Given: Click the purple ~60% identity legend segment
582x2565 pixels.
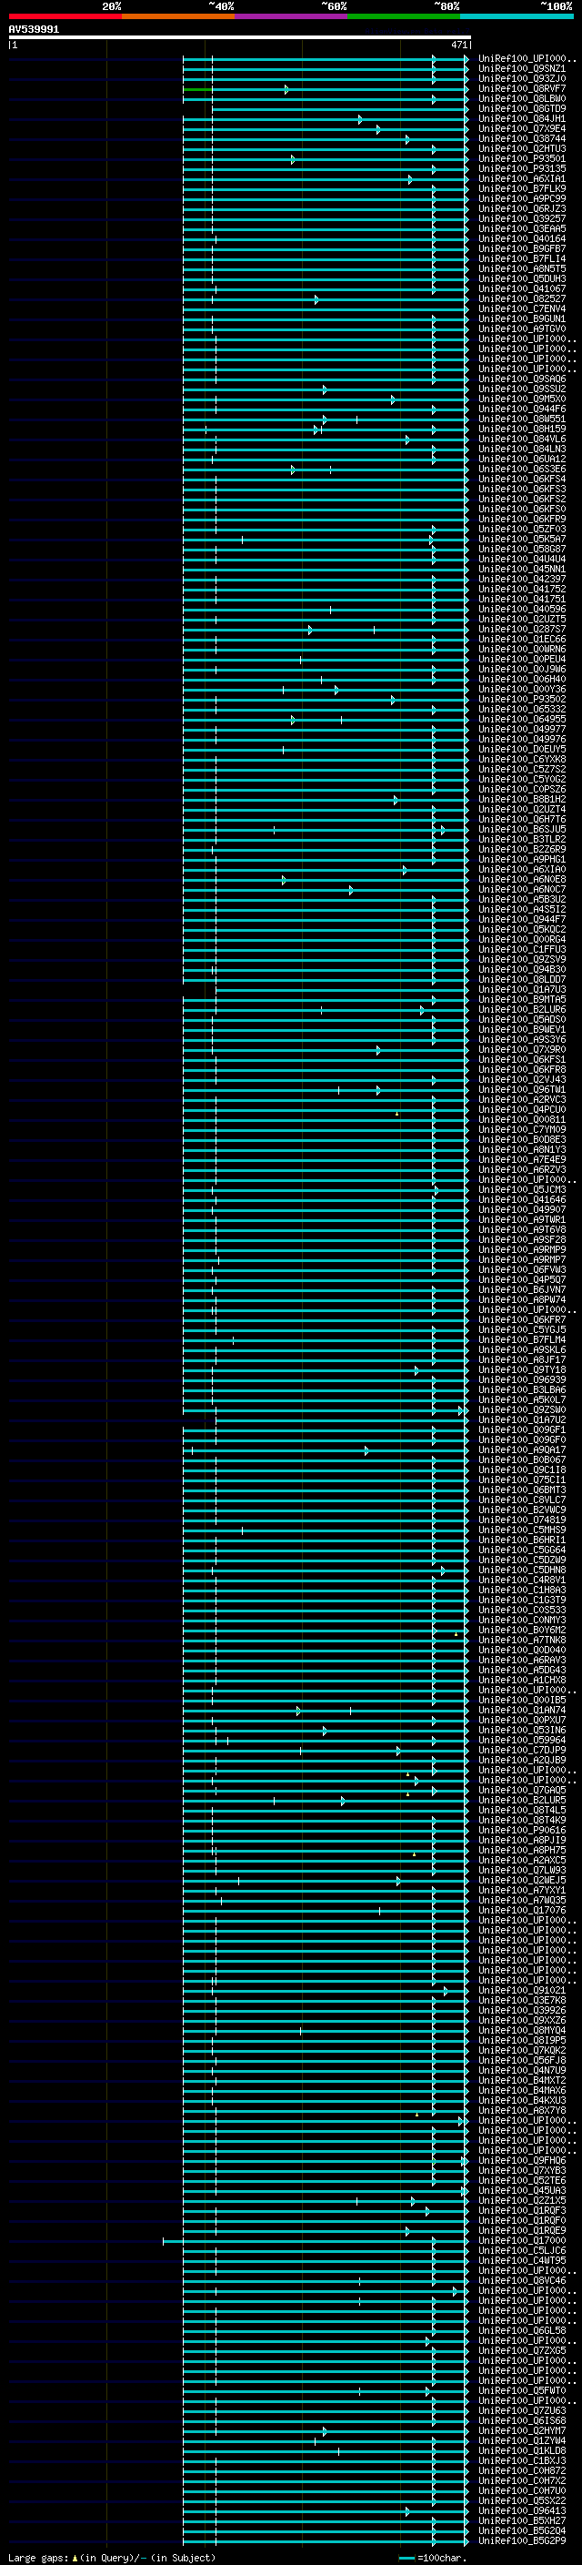Looking at the screenshot, I should pyautogui.click(x=292, y=16).
